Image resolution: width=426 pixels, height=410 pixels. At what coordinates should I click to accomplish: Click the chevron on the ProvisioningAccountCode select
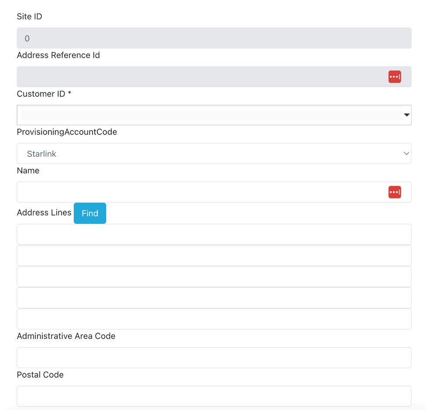(x=406, y=154)
